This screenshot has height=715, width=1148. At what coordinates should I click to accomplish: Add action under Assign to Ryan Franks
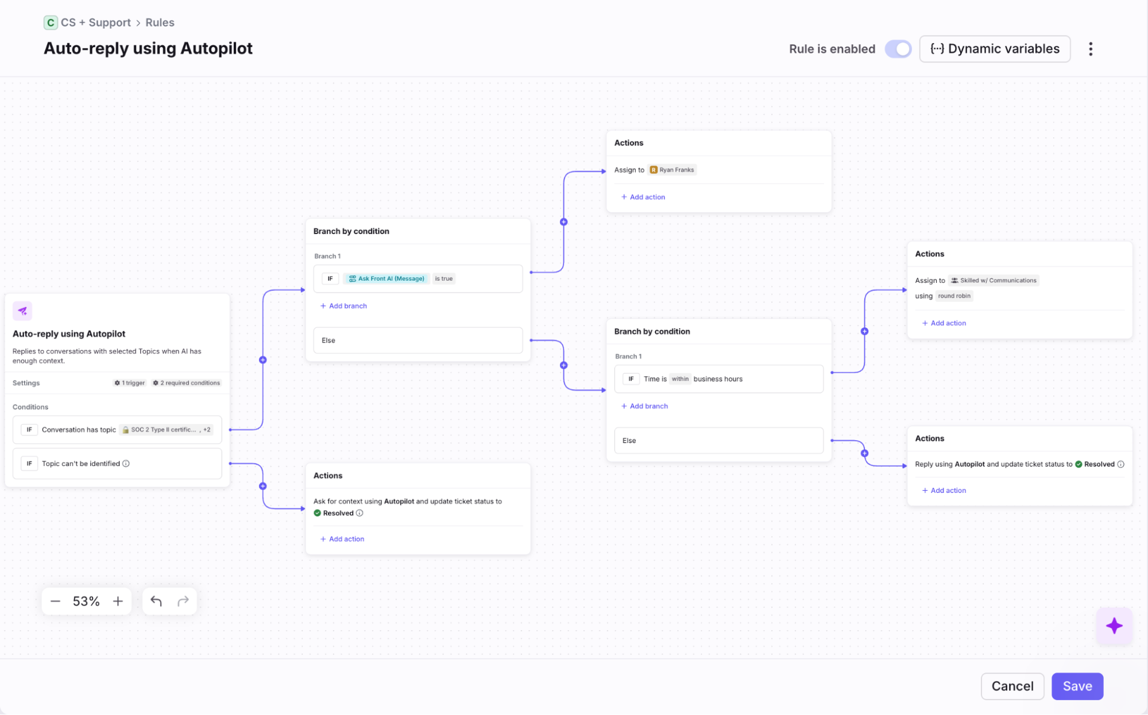(643, 197)
